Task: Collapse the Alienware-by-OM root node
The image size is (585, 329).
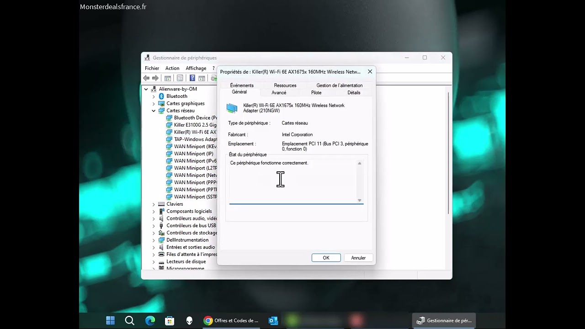Action: [146, 89]
